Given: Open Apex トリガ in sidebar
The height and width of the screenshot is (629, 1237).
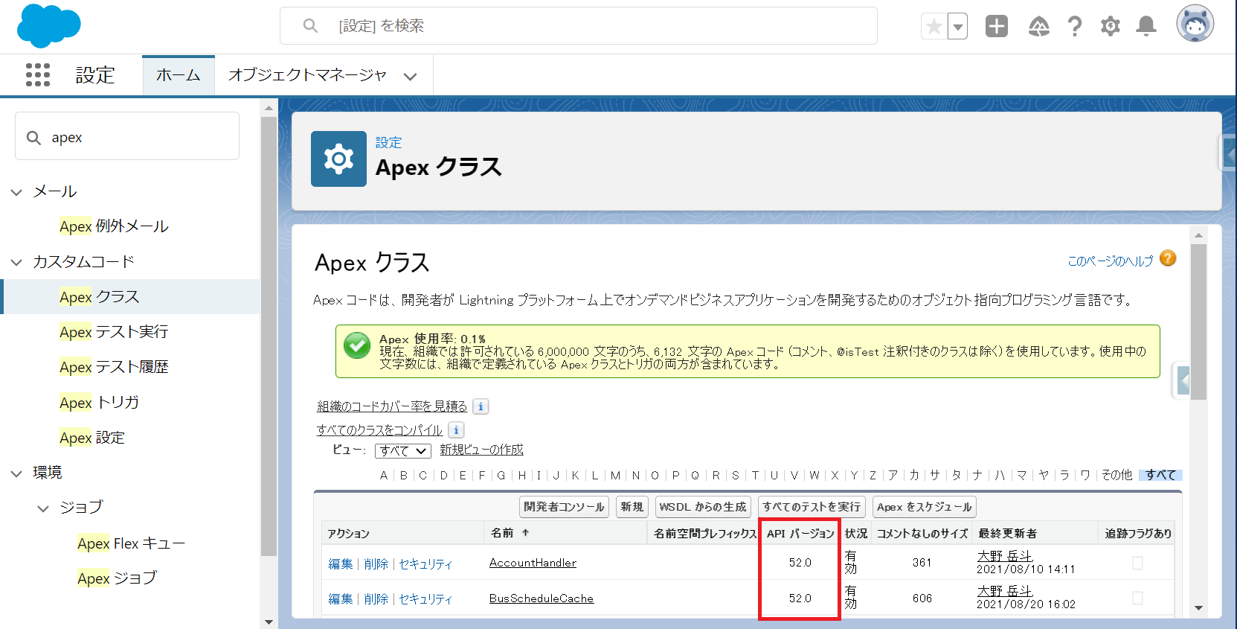Looking at the screenshot, I should (x=100, y=403).
